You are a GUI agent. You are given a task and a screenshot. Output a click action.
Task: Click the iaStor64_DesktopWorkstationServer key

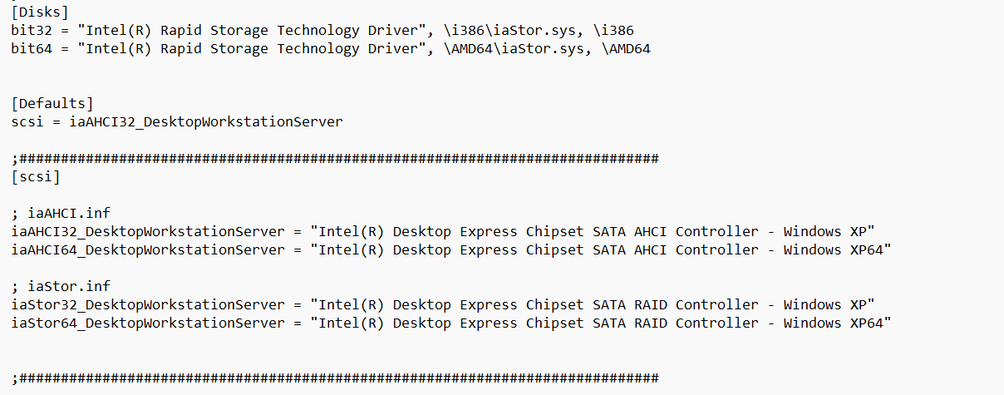[x=148, y=323]
